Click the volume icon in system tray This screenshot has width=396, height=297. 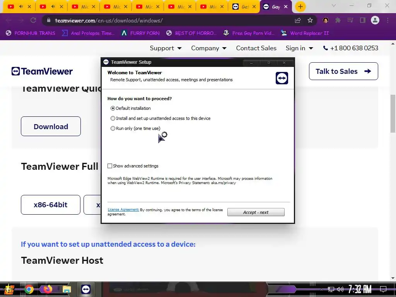[x=340, y=289]
